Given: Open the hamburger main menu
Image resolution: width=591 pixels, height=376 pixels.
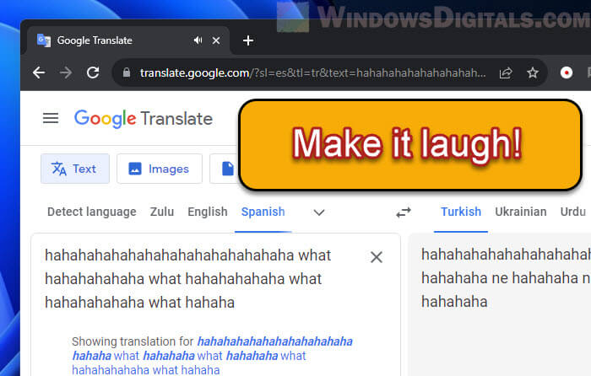Looking at the screenshot, I should (x=51, y=118).
